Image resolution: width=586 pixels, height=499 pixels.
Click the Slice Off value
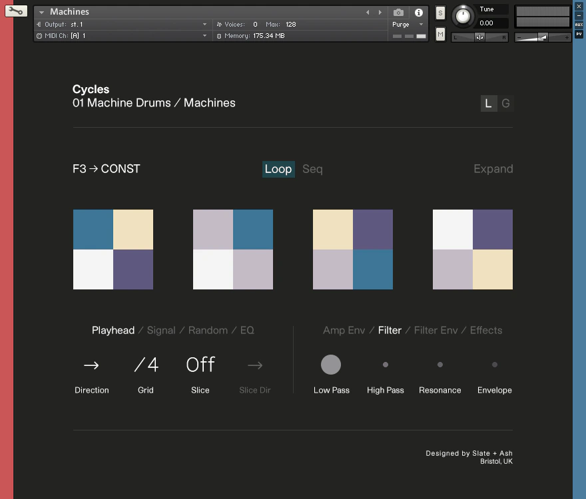click(200, 365)
